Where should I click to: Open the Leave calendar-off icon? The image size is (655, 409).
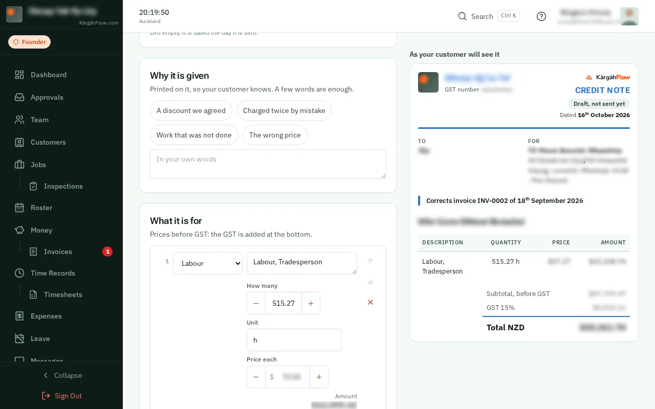tap(19, 338)
